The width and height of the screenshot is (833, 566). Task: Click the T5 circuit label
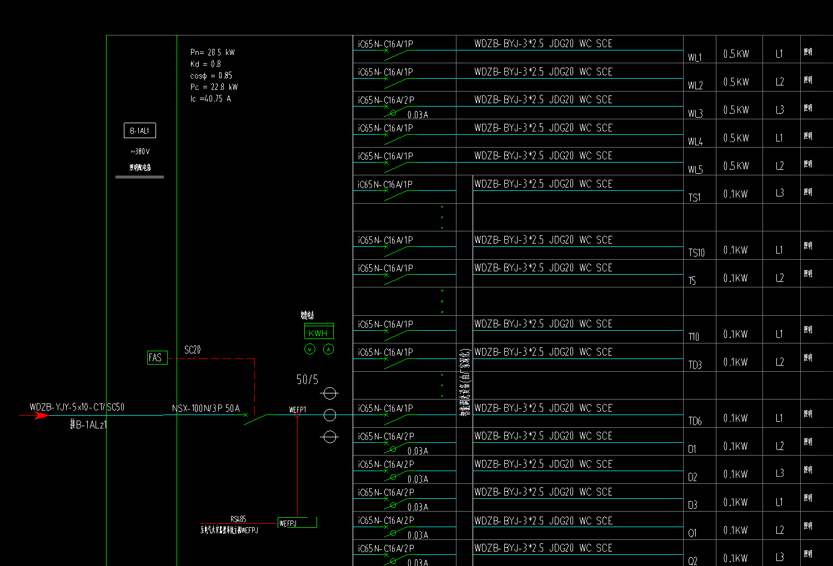tap(692, 281)
